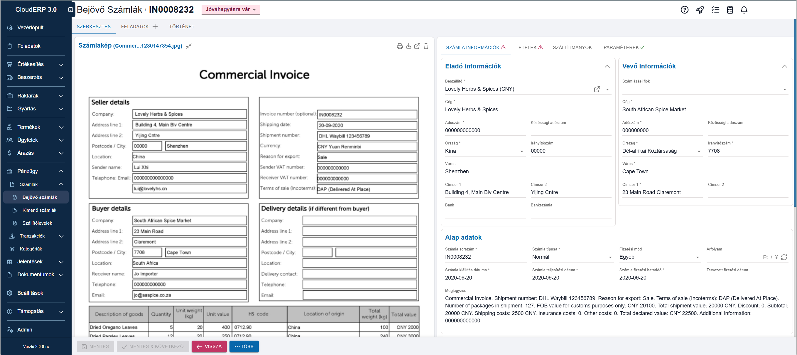Collapse the sidebar menu
Image resolution: width=797 pixels, height=355 pixels.
tap(70, 10)
